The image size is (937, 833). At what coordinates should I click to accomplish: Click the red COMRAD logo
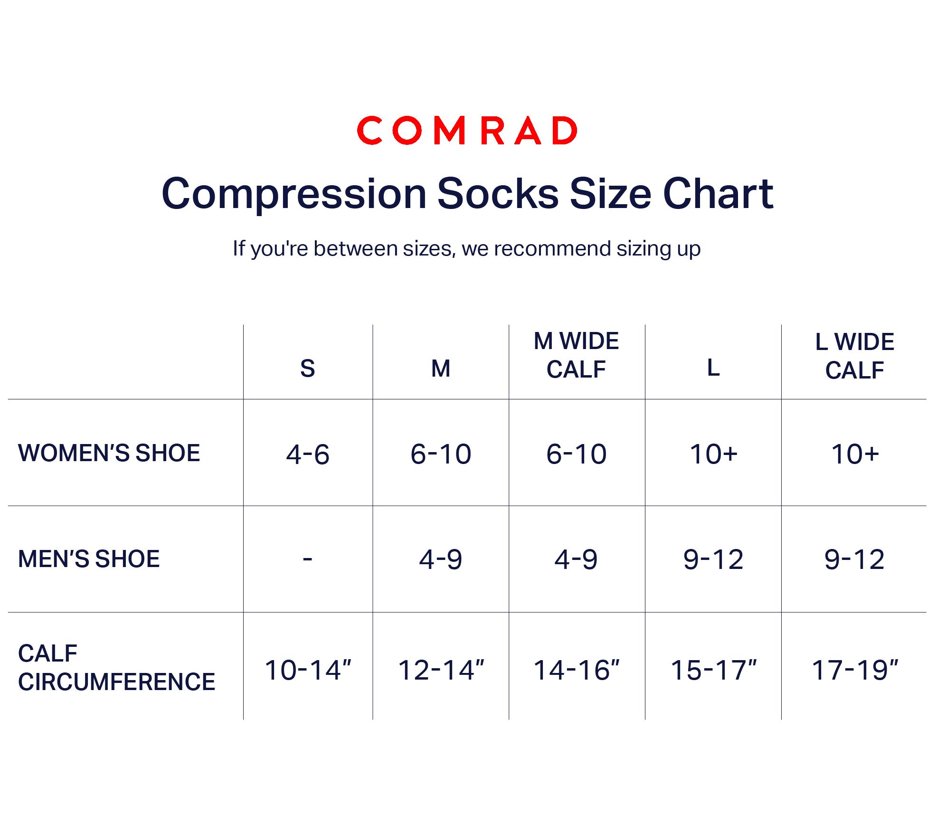tap(467, 131)
